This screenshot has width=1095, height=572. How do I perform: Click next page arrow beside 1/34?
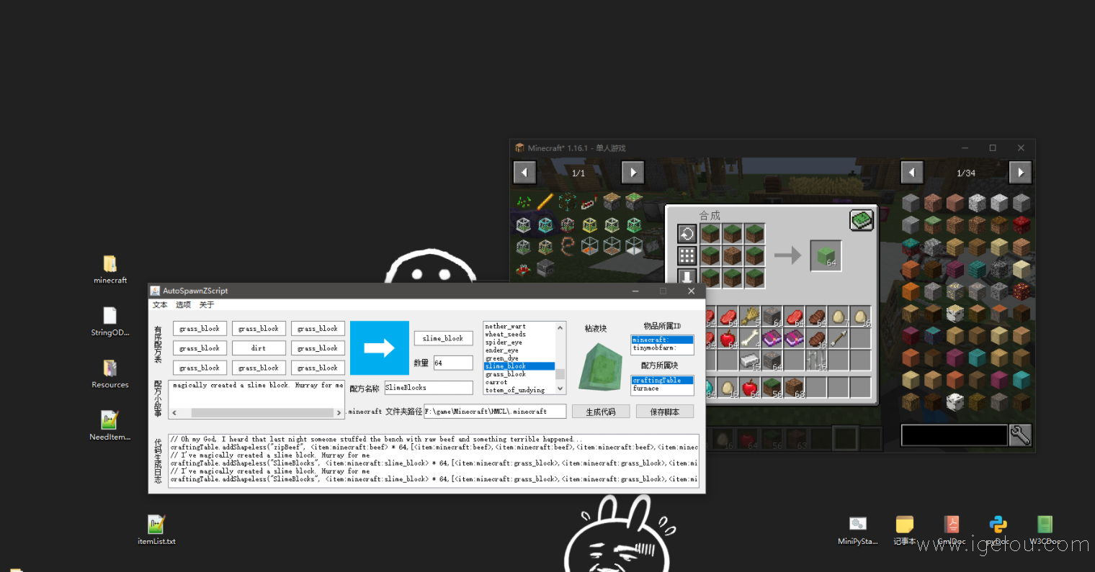[1020, 173]
